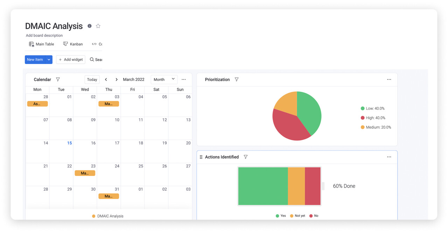Screen dimensions: 448x232
Task: Switch to the Main Table view
Action: [42, 44]
